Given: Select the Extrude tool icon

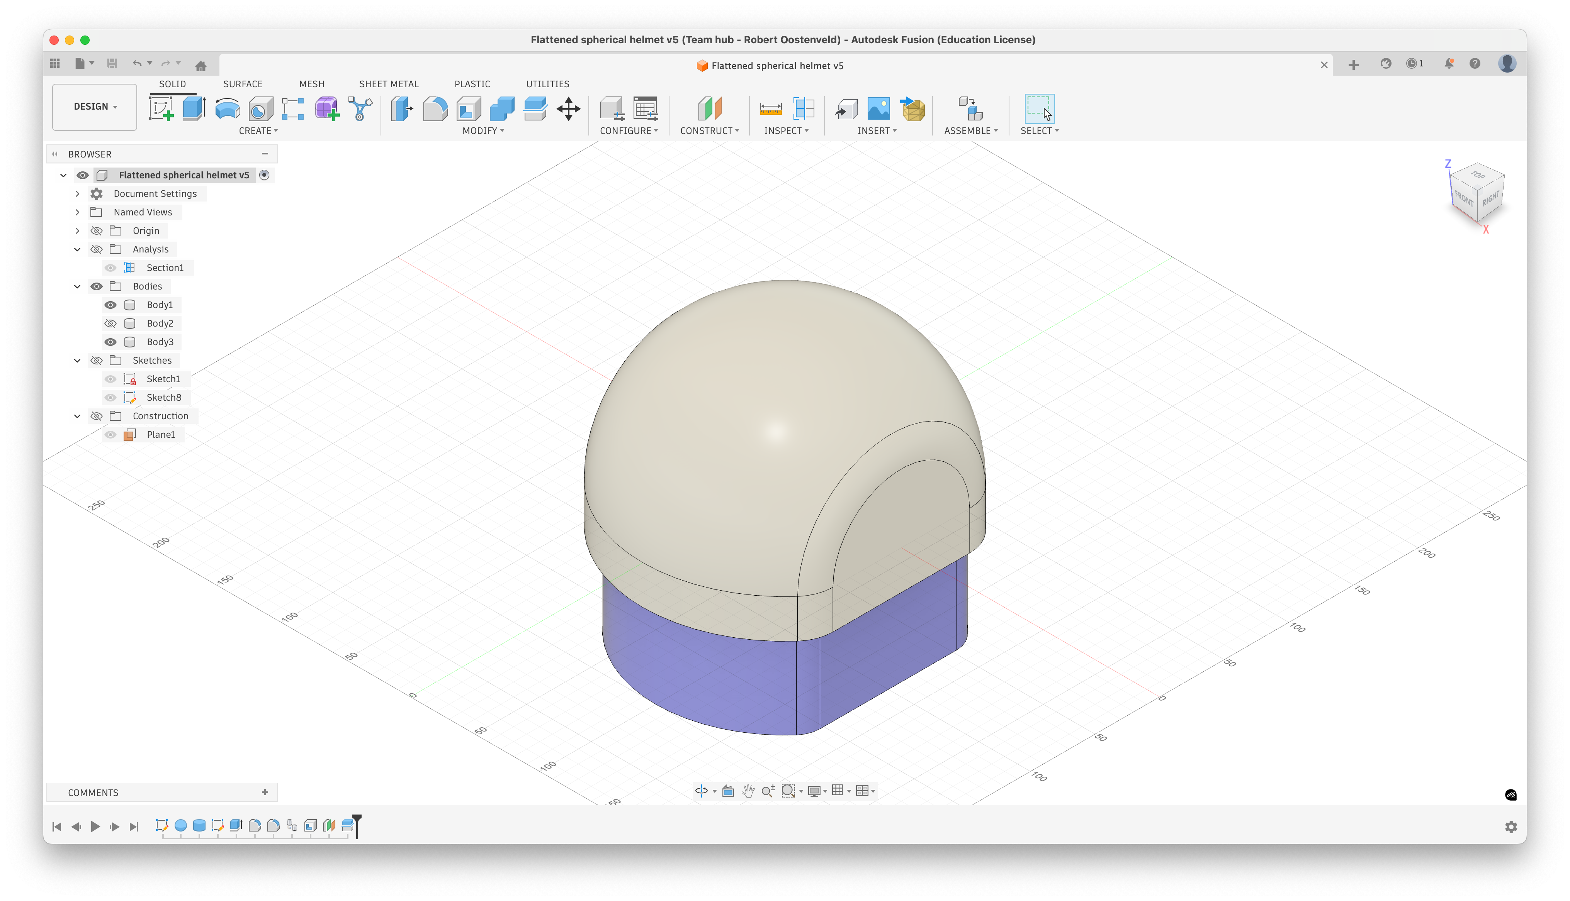Looking at the screenshot, I should coord(194,109).
